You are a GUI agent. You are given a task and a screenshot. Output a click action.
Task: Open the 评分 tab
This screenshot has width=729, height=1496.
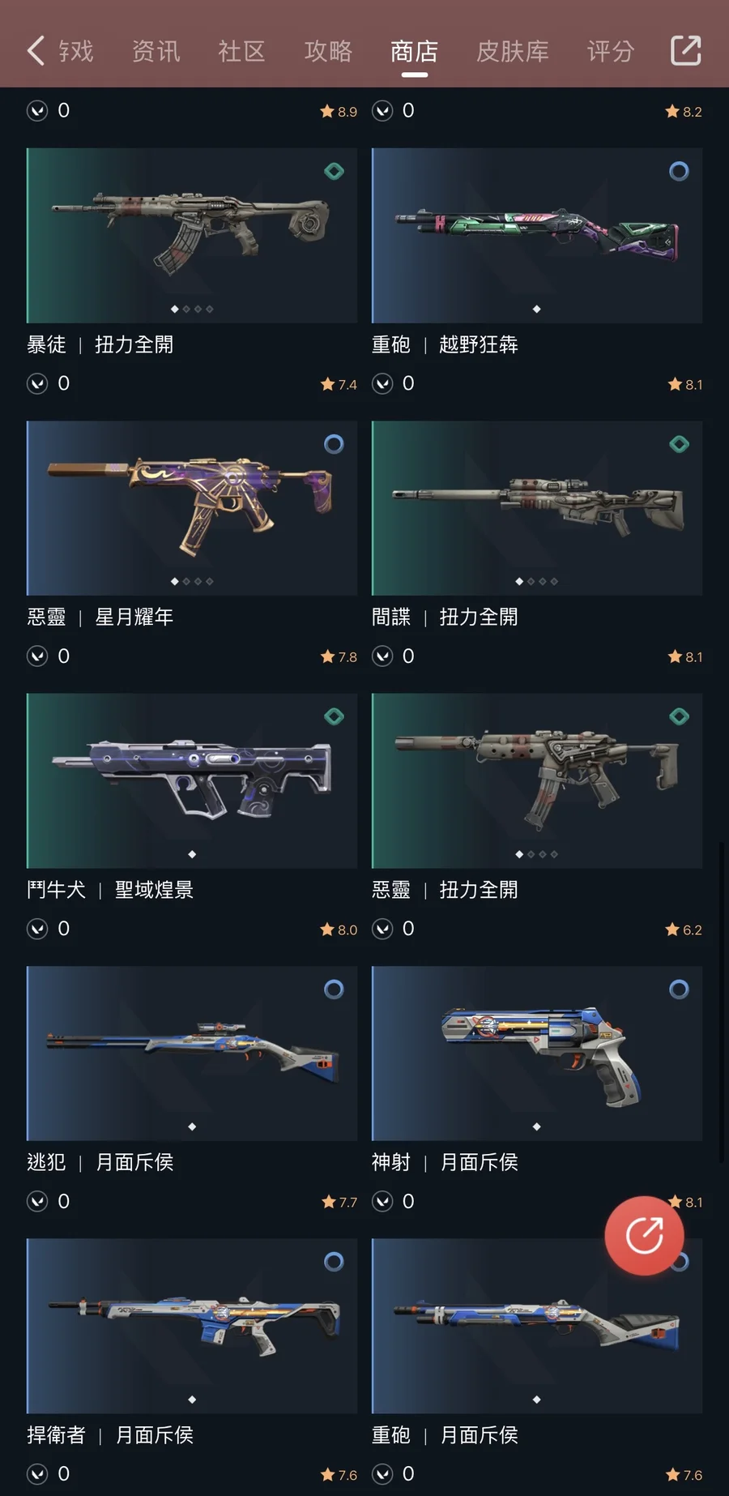610,51
